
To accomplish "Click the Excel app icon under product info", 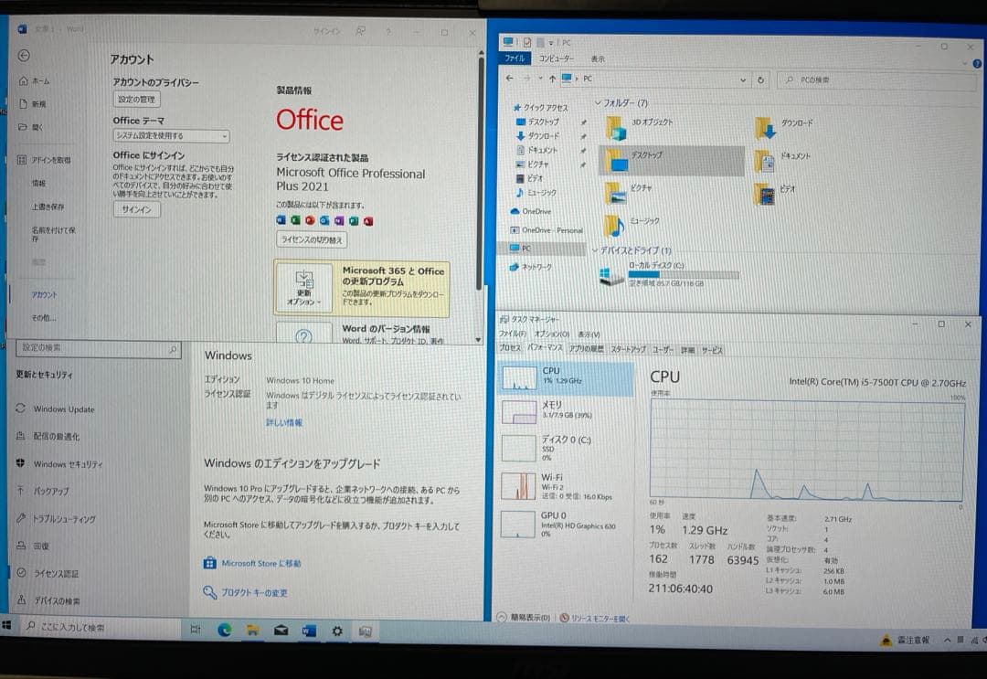I will tap(295, 220).
